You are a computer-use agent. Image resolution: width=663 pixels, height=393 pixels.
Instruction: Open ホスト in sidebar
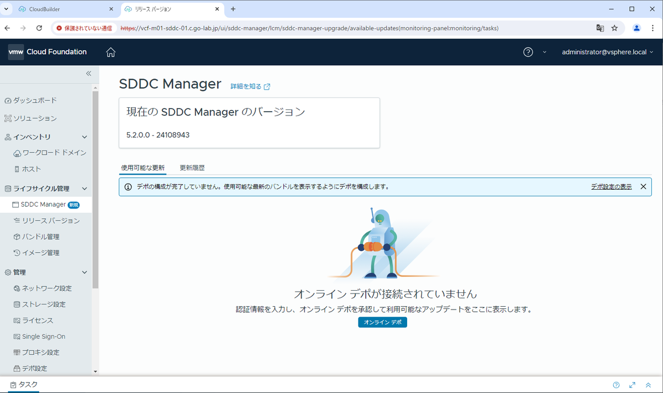pos(28,169)
